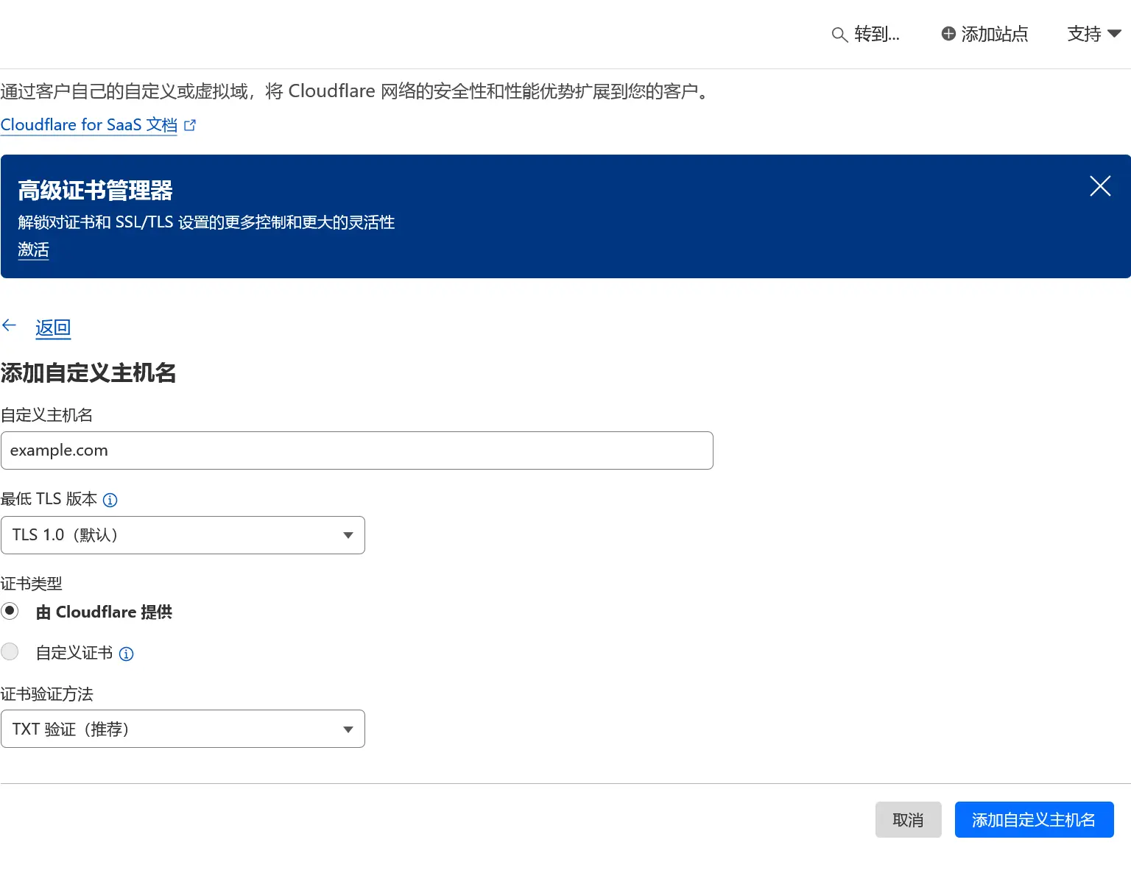Open the Cloudflare for SaaS 文档 link
Viewport: 1131px width, 873px height.
(89, 125)
